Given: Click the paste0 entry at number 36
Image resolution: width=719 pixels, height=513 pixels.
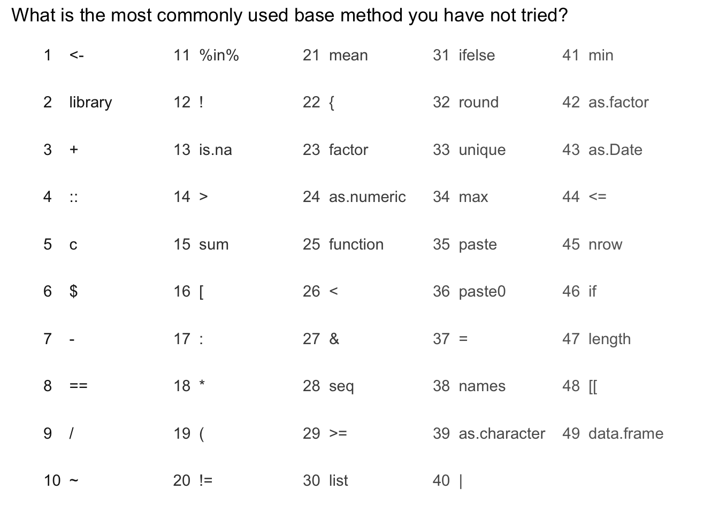Looking at the screenshot, I should click(482, 292).
